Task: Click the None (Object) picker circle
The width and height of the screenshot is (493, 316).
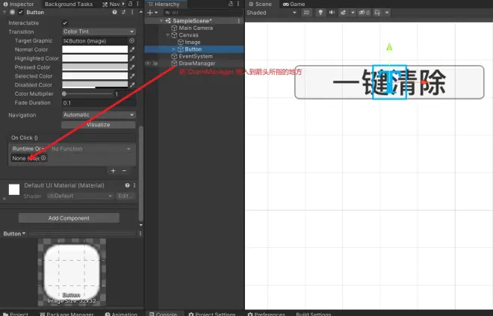Action: (43, 158)
